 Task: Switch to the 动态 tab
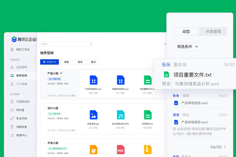[x=186, y=31]
